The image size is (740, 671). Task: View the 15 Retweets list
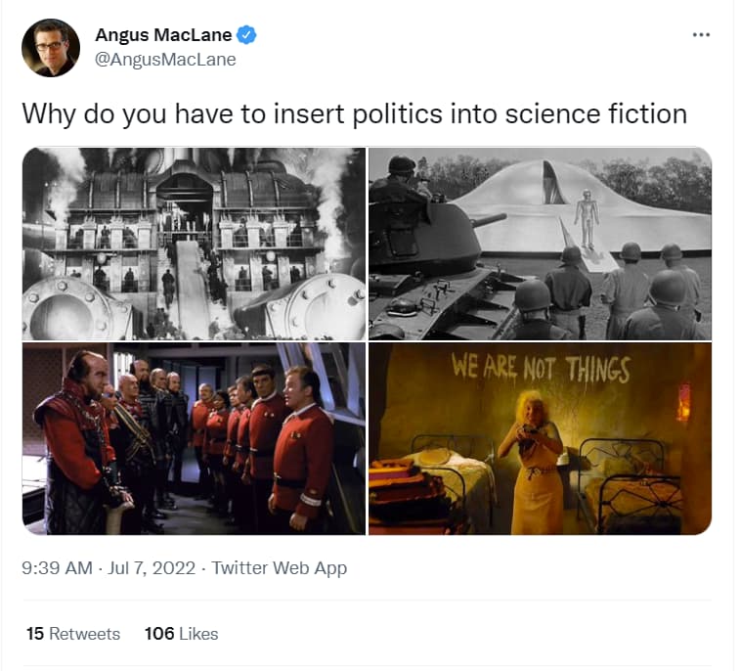click(73, 634)
